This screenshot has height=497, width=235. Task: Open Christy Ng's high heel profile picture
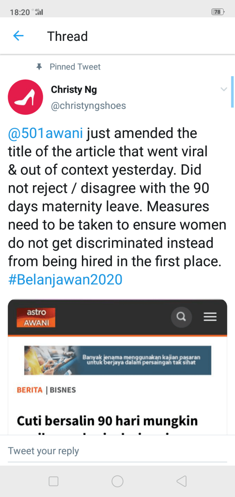[25, 97]
